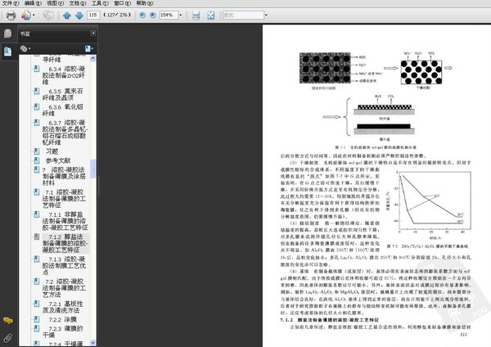Image resolution: width=491 pixels, height=347 pixels.
Task: Click the bookmark icon beside 7.1.3 溶胶-凝胶法制膜
Action: pyautogui.click(x=37, y=259)
